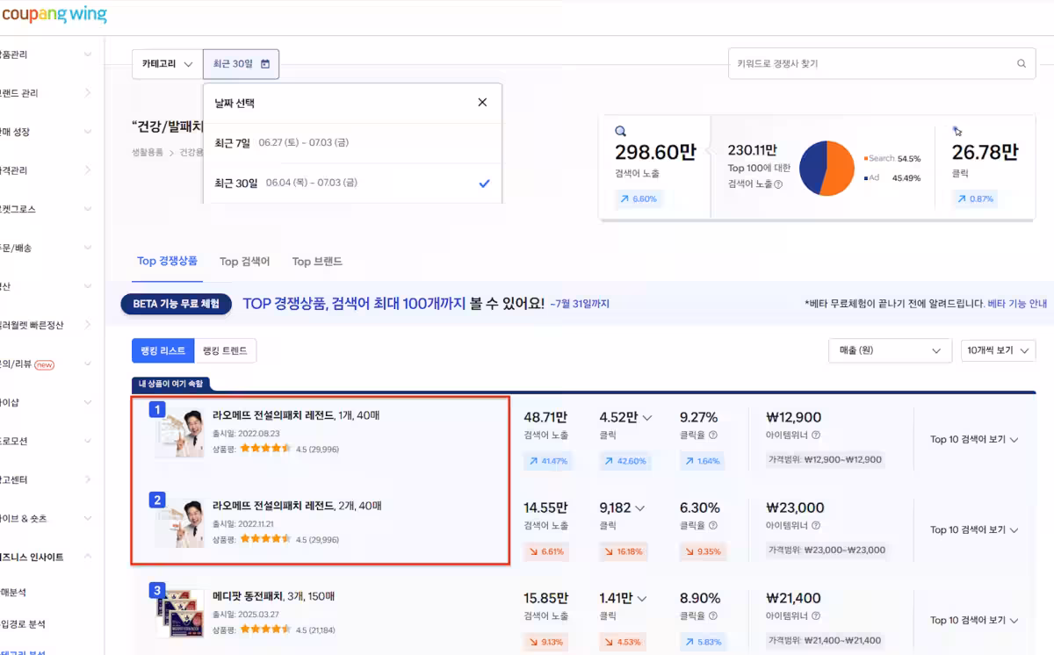The width and height of the screenshot is (1054, 655).
Task: Select the 최근 7일 date option
Action: pyautogui.click(x=353, y=143)
